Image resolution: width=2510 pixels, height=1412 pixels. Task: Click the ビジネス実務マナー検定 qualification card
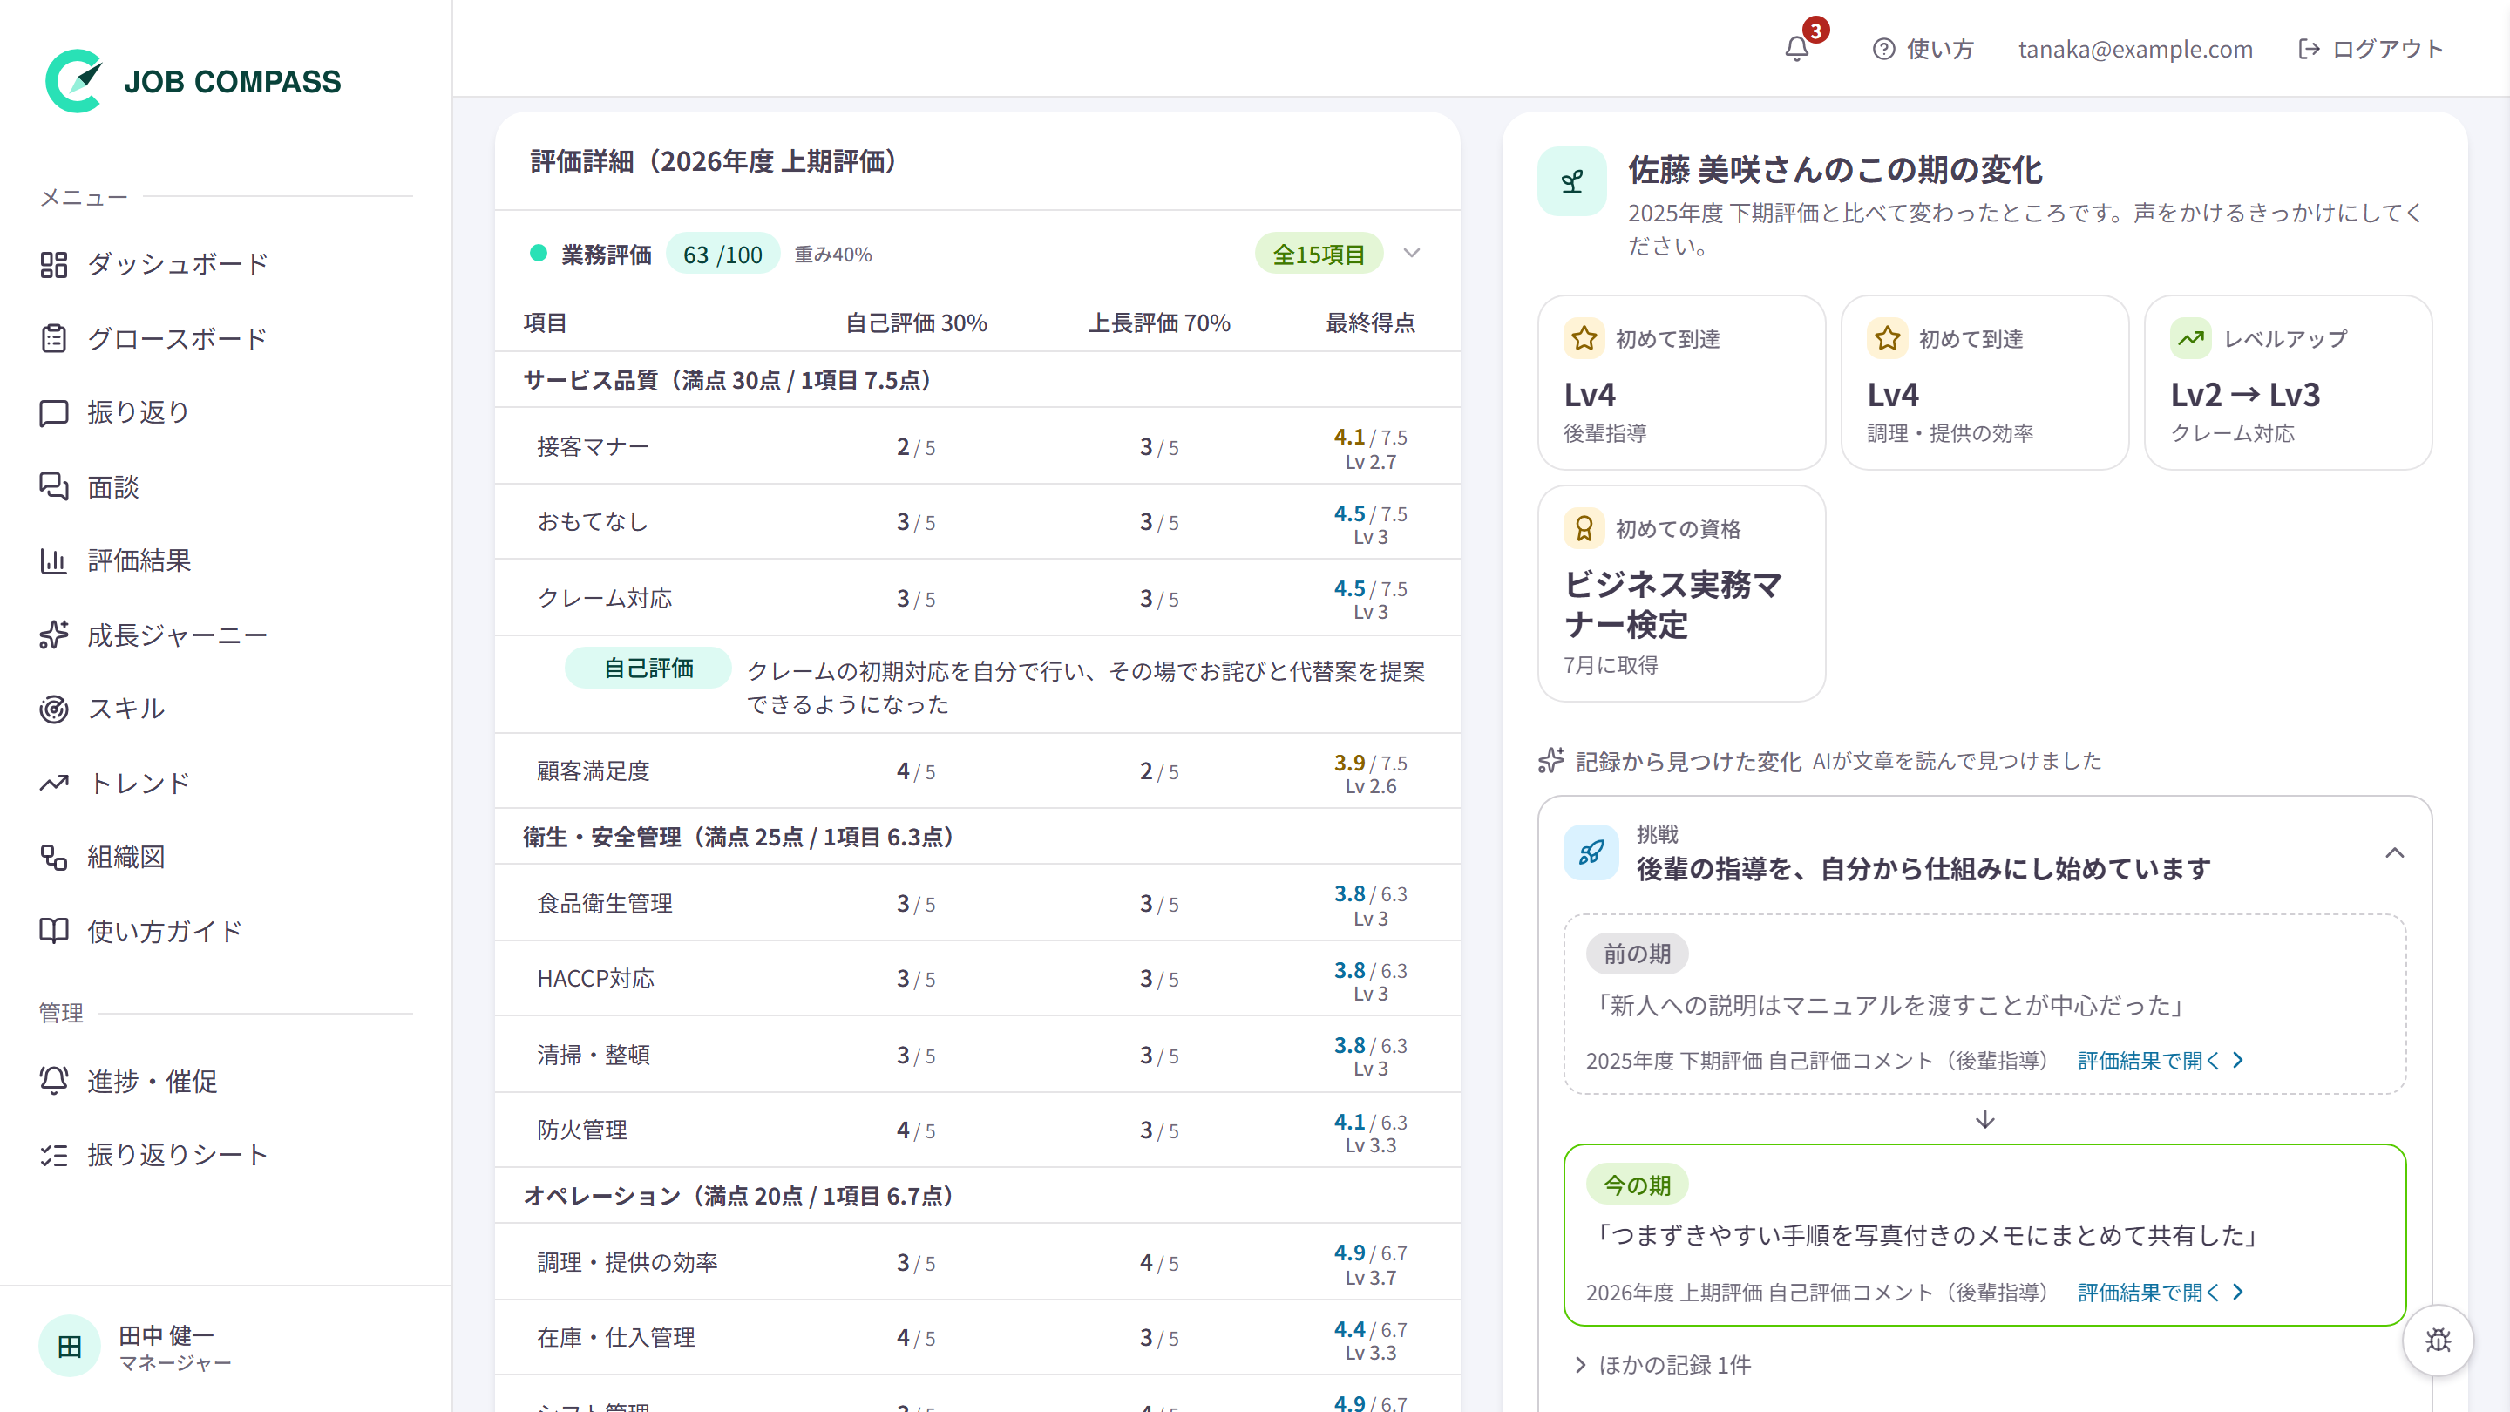click(1681, 593)
